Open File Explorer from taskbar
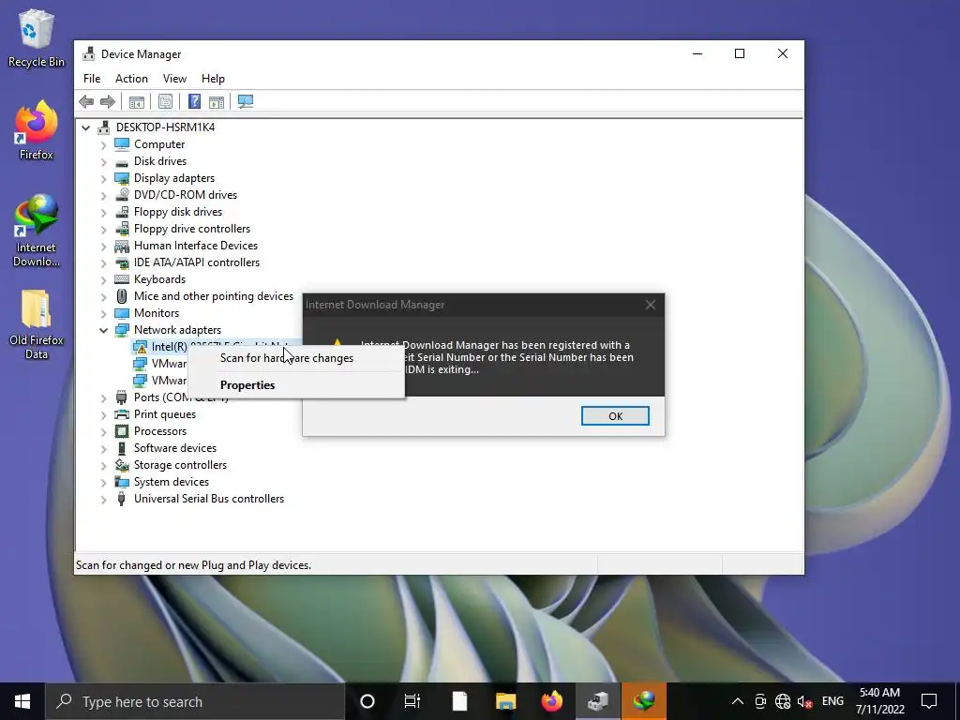 click(505, 701)
